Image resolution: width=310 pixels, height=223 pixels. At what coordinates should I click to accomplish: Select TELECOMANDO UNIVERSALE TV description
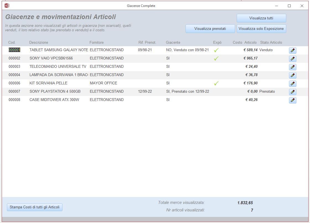[58, 66]
